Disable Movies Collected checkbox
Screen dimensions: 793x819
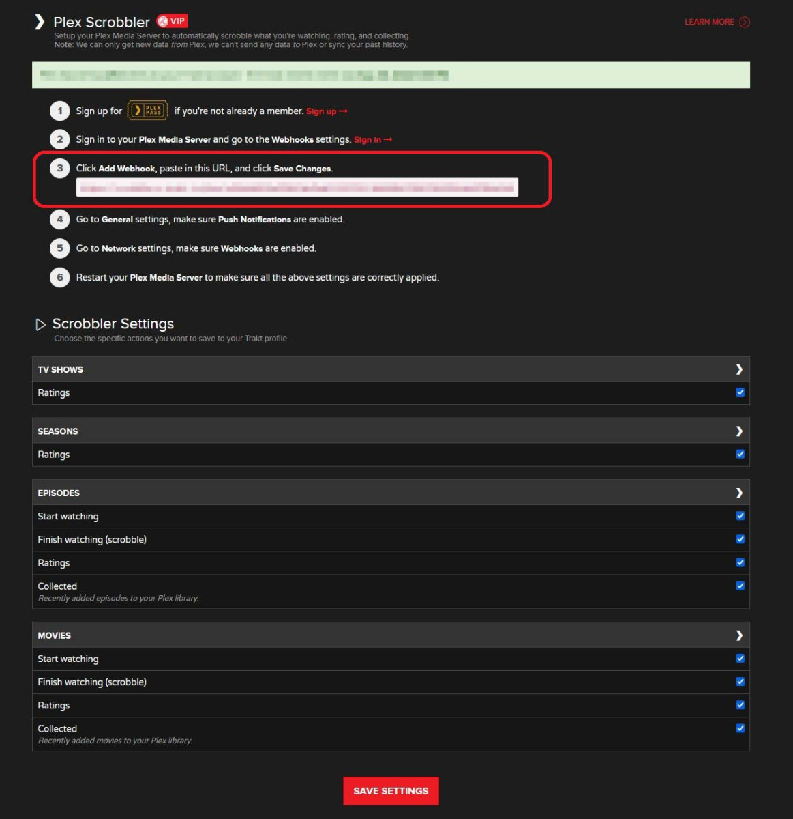[x=740, y=728]
